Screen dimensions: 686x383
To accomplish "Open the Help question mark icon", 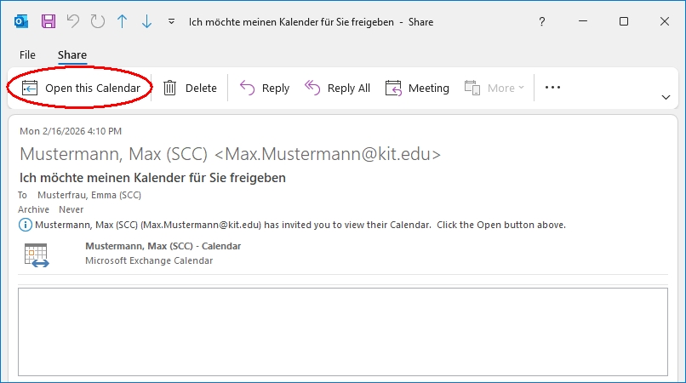I will point(542,21).
